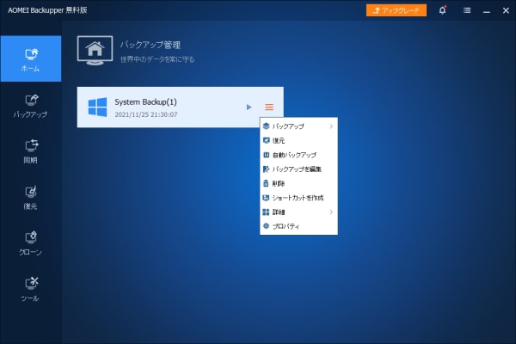Screen dimensions: 516x344
Task: Open the クローン clone section
Action: coord(31,243)
